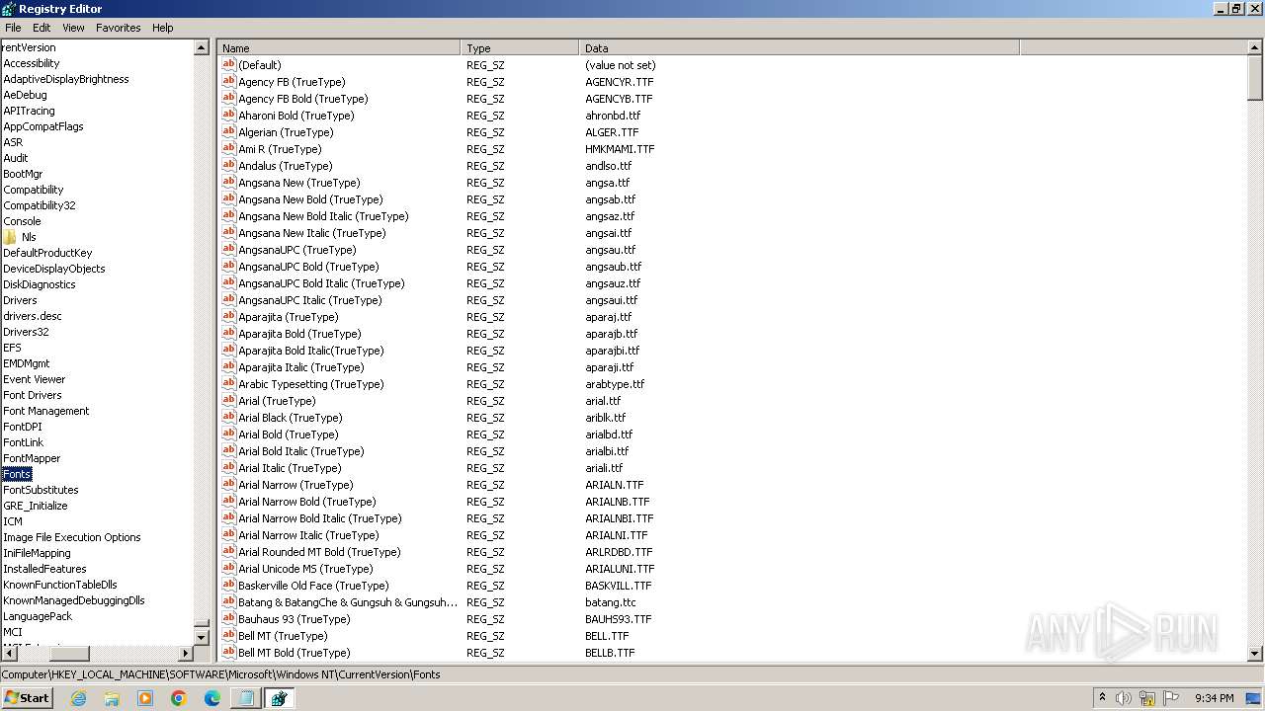The image size is (1265, 711).
Task: Click the values list scroll down arrow
Action: (1255, 654)
